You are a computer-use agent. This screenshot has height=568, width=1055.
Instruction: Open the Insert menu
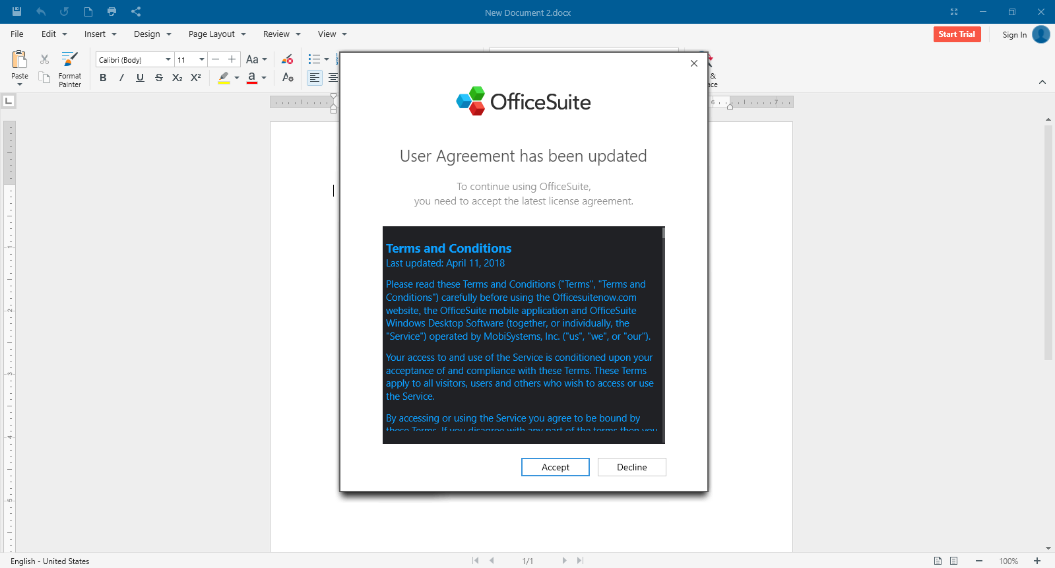coord(100,34)
